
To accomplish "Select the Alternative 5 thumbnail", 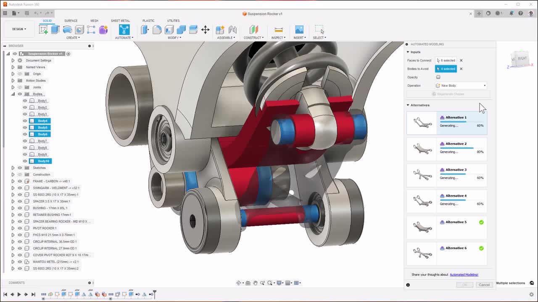I will click(x=422, y=227).
